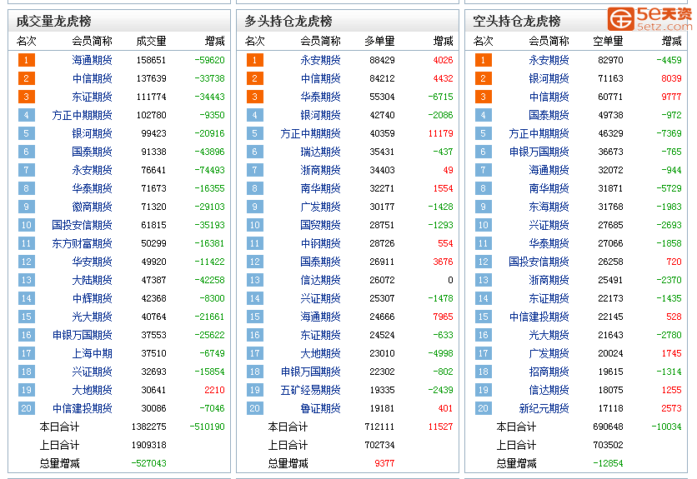
Task: Click the 总量增减 value 9377
Action: [384, 463]
